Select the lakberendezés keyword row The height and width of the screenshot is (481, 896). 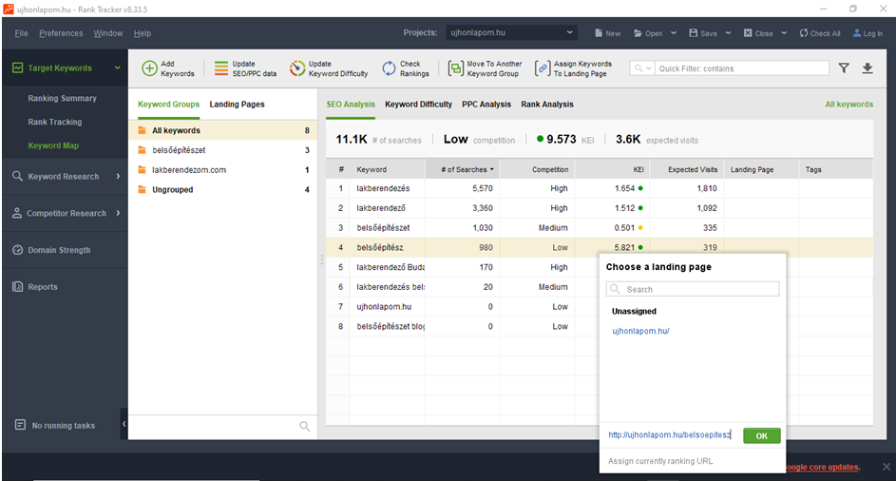click(x=600, y=188)
